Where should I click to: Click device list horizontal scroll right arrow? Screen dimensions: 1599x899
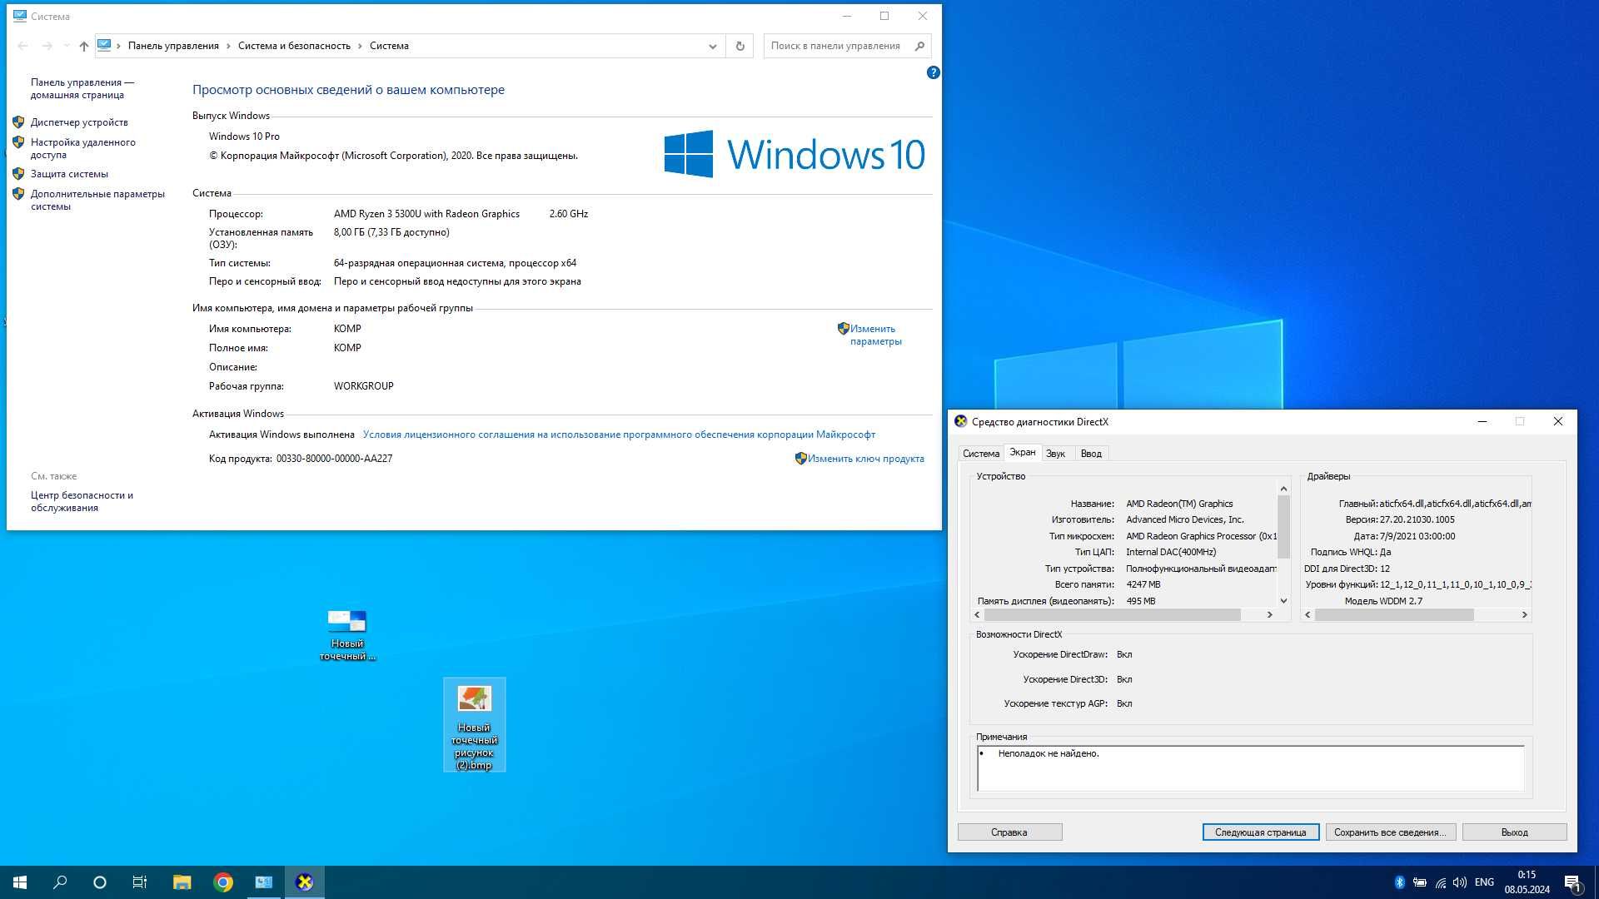1269,615
